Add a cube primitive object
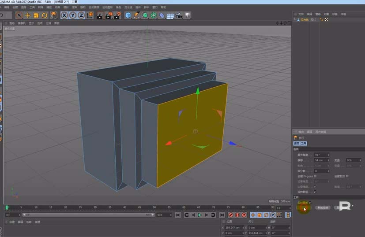This screenshot has width=365, height=237. 128,15
